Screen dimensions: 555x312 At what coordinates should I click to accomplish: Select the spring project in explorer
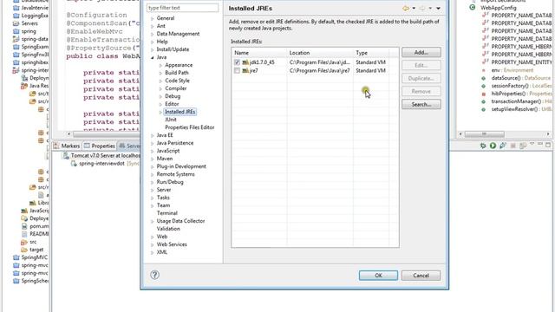(x=29, y=31)
